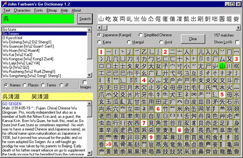Click the description pane scroll thumb
The width and height of the screenshot is (243, 158).
click(89, 112)
